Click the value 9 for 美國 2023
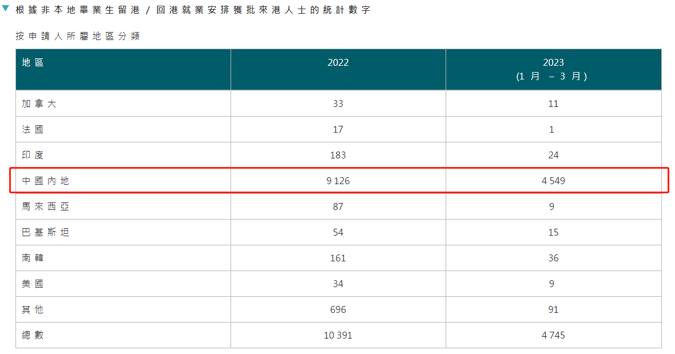The height and width of the screenshot is (354, 675). tap(553, 284)
